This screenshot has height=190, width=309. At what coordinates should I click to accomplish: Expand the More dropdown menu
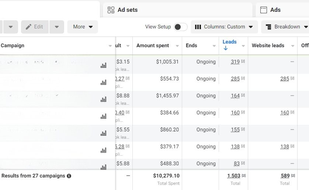coord(83,27)
